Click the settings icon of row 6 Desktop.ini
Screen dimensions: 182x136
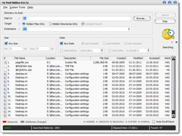tap(5, 81)
